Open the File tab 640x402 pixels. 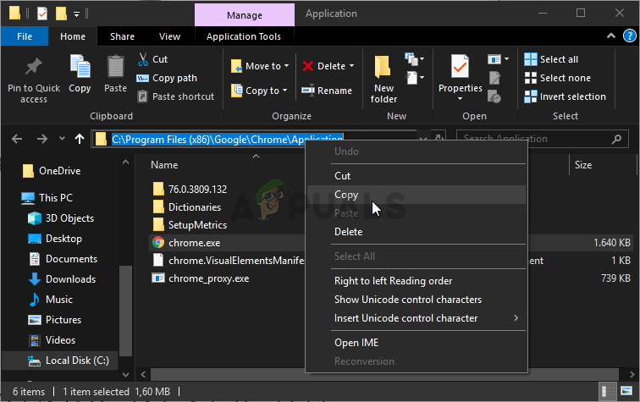click(x=25, y=36)
